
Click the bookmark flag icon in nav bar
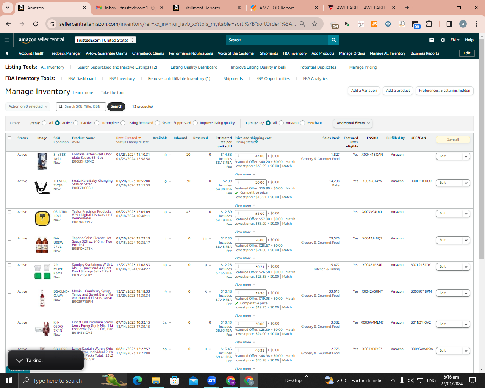click(x=7, y=53)
